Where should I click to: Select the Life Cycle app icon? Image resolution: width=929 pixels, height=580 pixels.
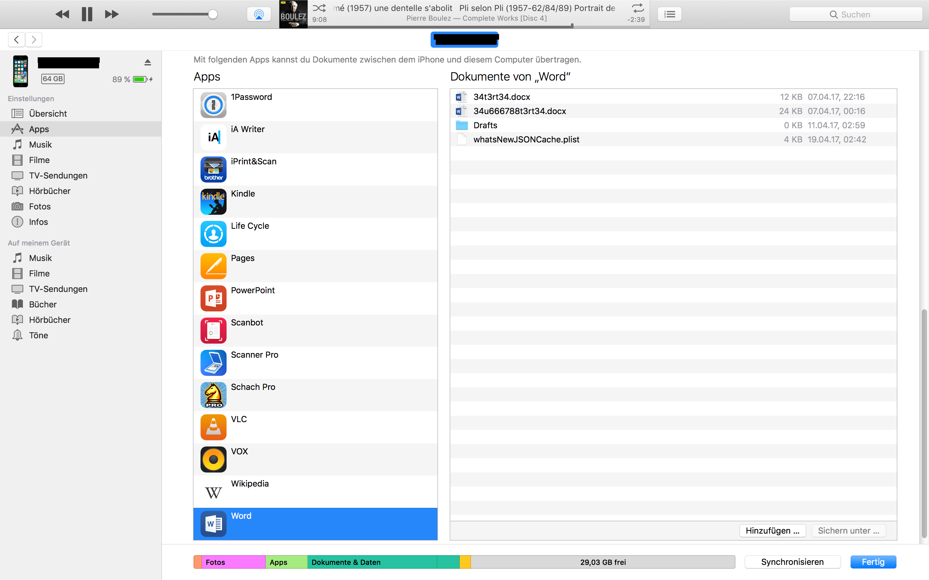(214, 234)
